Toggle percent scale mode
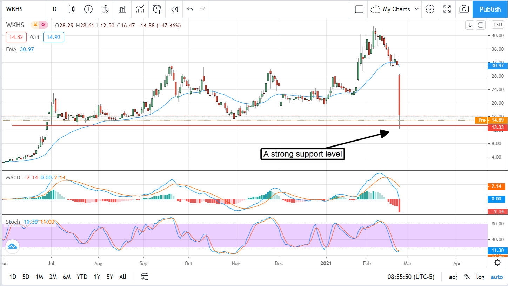 point(467,277)
